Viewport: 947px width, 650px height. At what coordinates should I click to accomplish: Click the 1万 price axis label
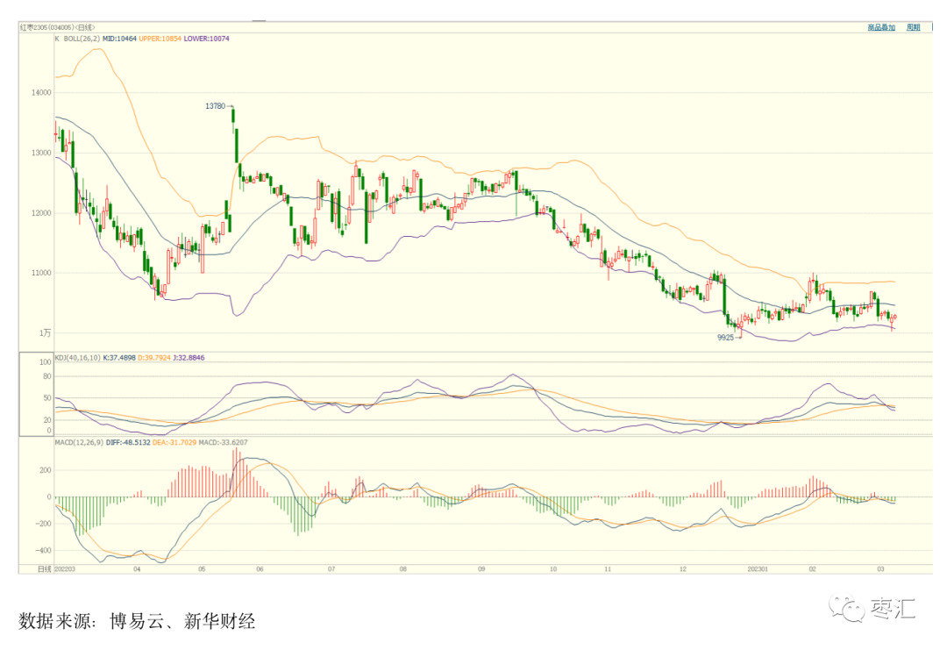[x=45, y=333]
